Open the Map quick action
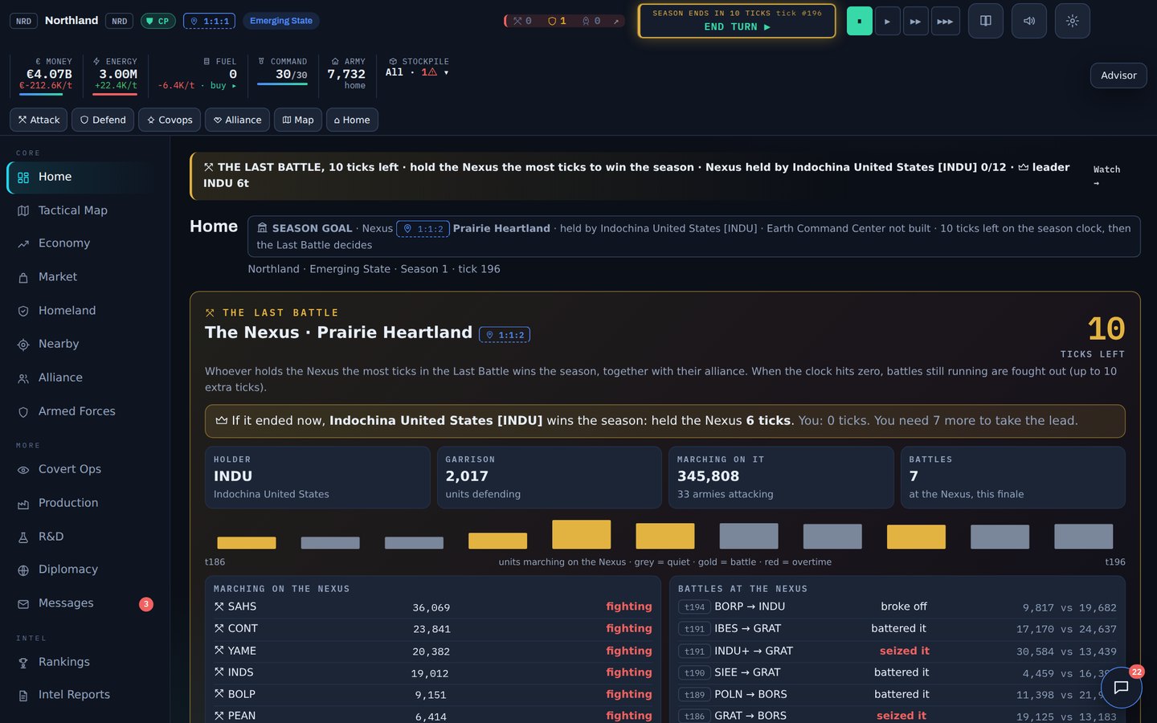 coord(298,120)
